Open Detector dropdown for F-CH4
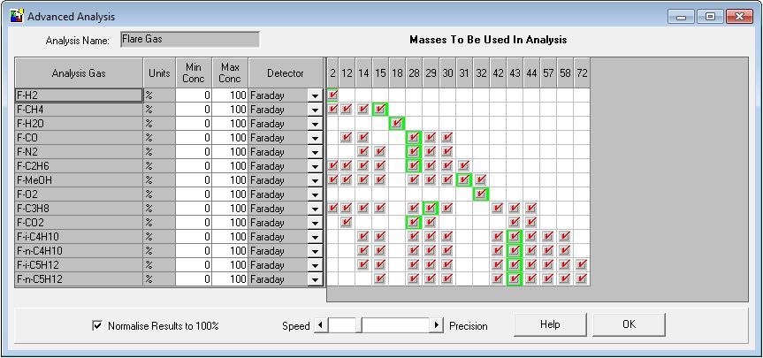The width and height of the screenshot is (763, 358). click(x=315, y=110)
